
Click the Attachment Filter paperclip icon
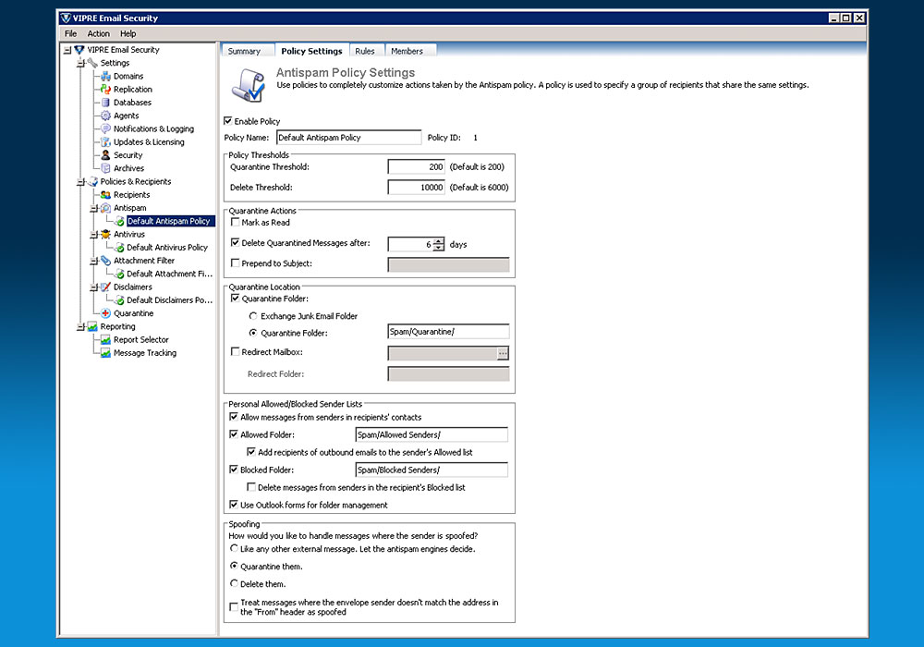[x=105, y=261]
